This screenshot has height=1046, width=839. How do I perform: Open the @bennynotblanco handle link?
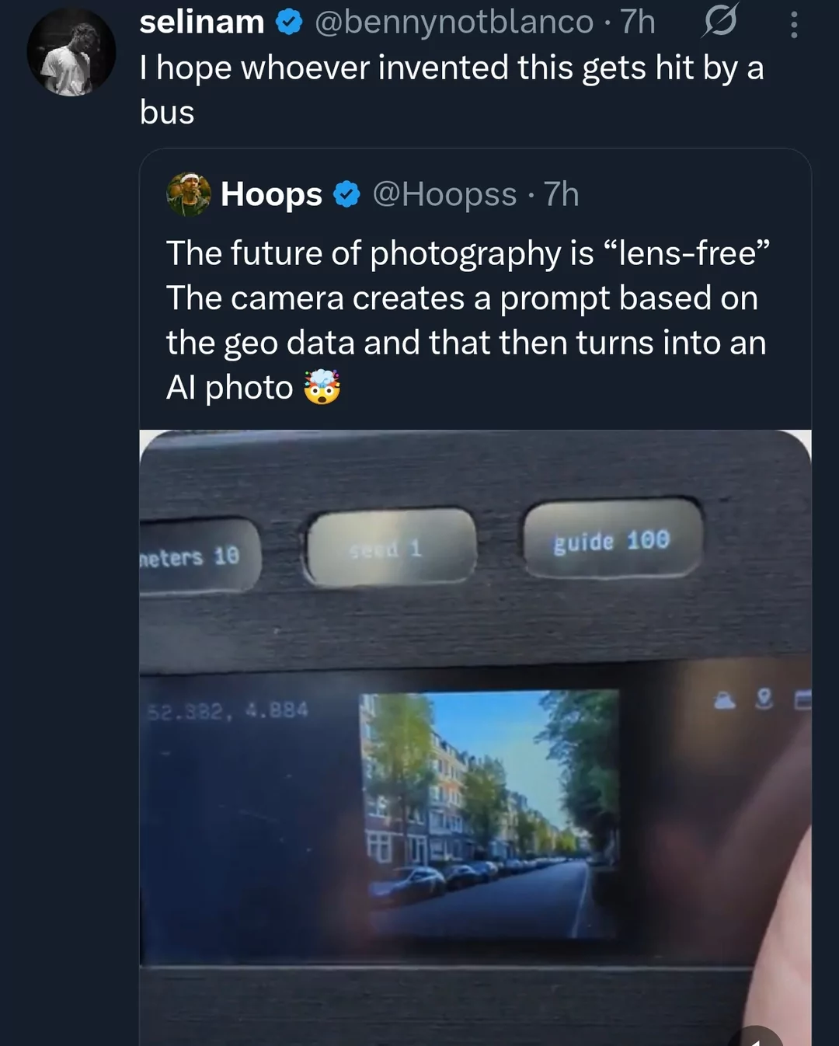[454, 22]
